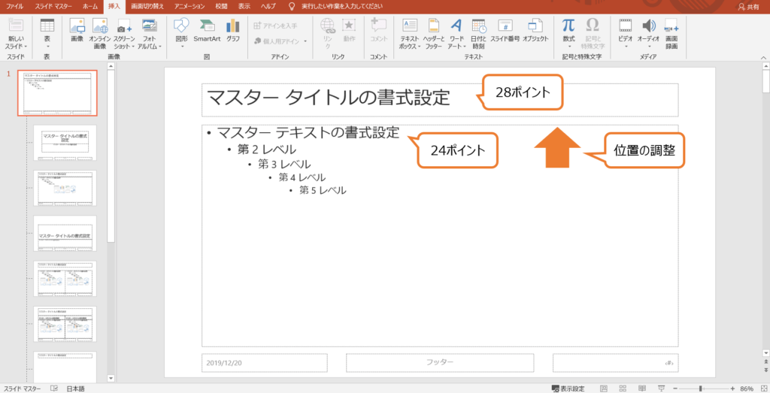
Task: Expand the 数式 dropdown arrow
Action: [568, 47]
